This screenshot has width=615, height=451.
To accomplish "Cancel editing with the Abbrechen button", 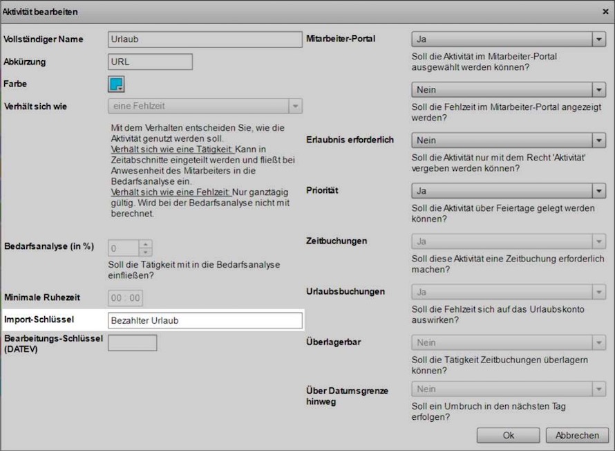I will pos(578,435).
